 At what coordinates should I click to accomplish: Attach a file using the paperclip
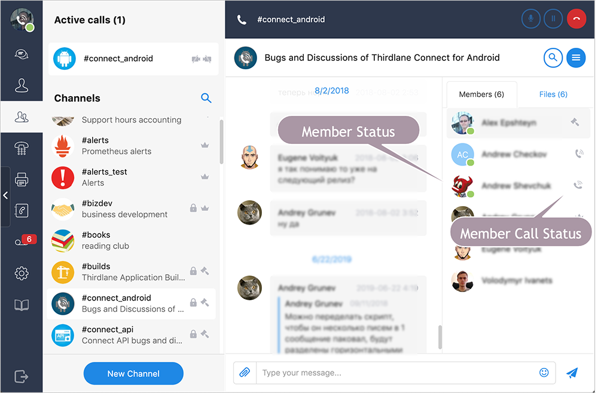(244, 373)
